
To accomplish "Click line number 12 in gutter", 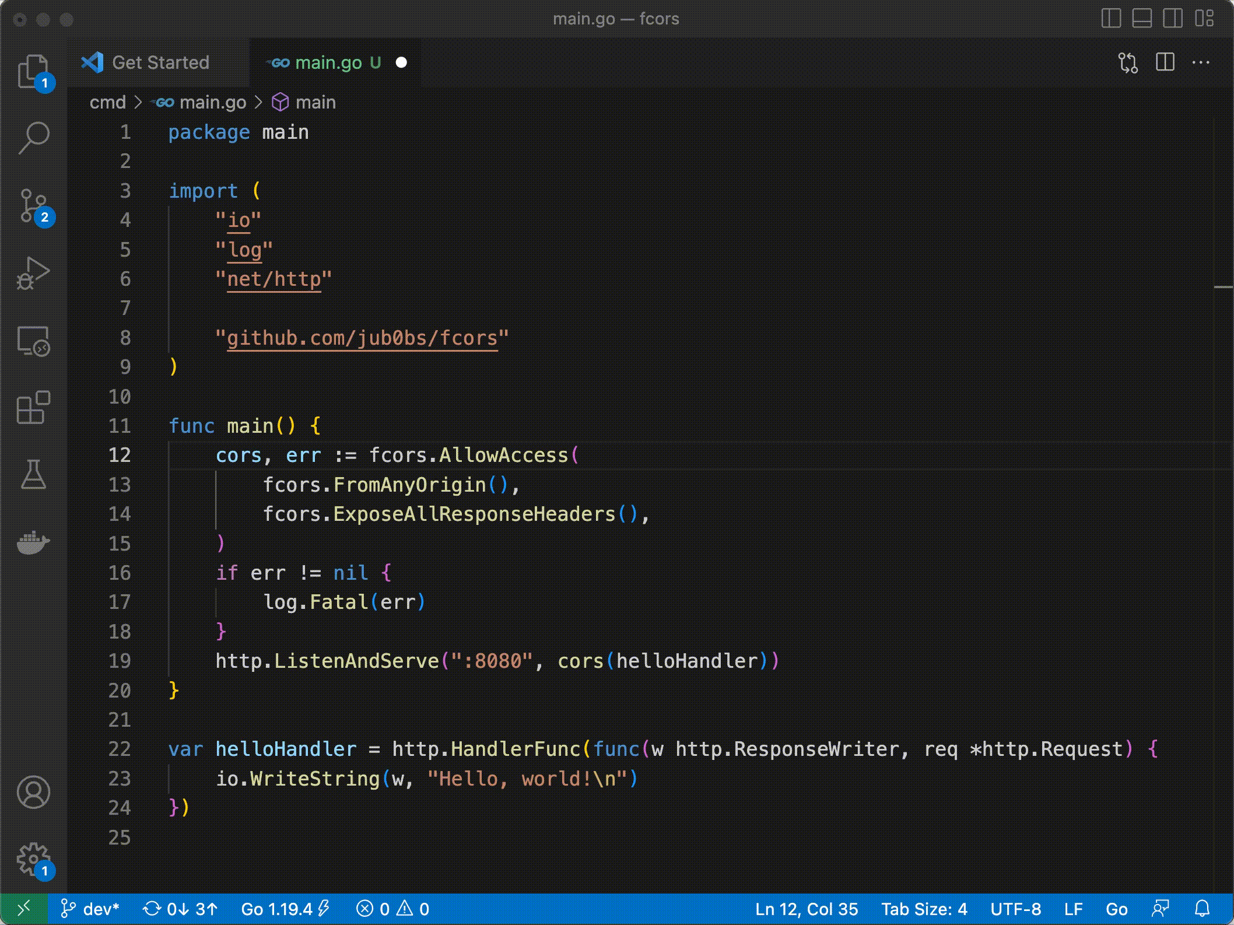I will [x=120, y=455].
